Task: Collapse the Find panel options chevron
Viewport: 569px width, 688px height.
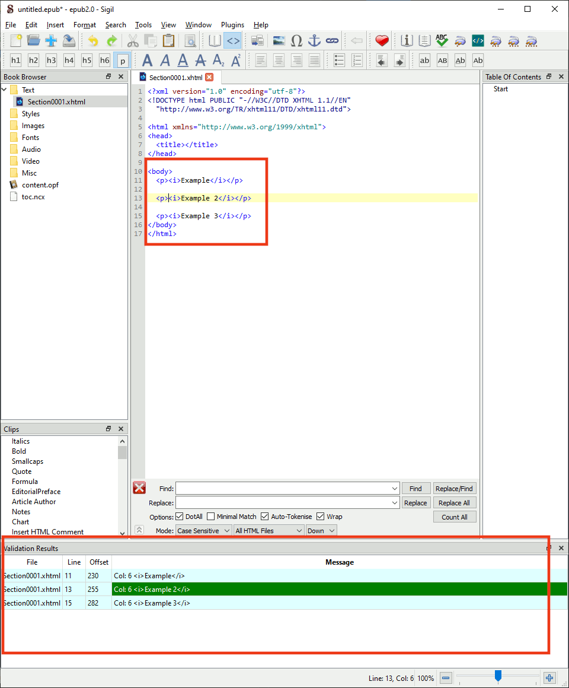Action: [x=139, y=530]
